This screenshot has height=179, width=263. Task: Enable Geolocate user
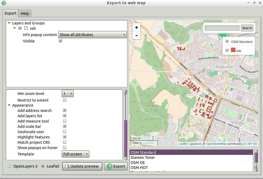pos(65,132)
